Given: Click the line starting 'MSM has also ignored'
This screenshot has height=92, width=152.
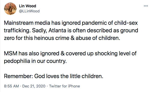Looking at the screenshot, I should click(x=70, y=54).
